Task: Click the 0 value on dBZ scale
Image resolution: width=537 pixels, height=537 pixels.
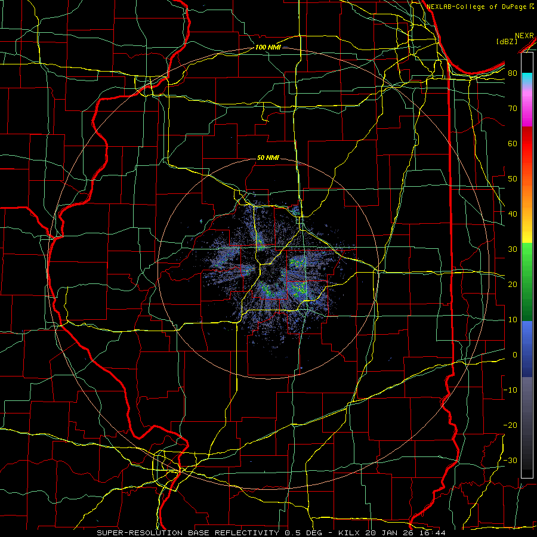Action: (515, 355)
